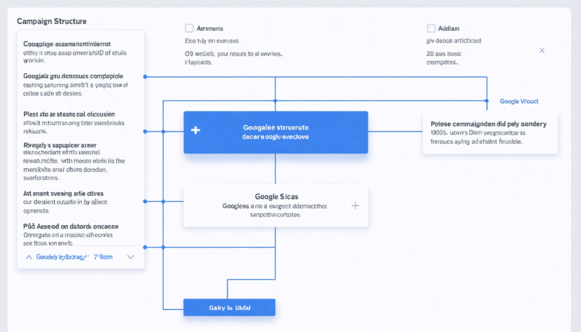The height and width of the screenshot is (332, 581).
Task: Collapse with the up chevron beside Geodely
Action: (x=29, y=257)
